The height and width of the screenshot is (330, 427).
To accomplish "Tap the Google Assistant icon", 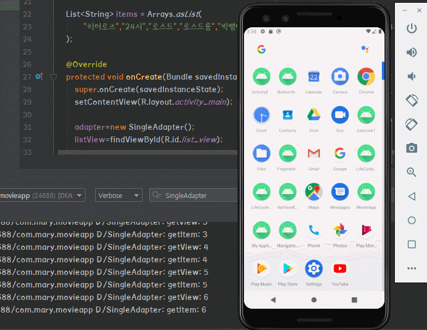I will 365,49.
